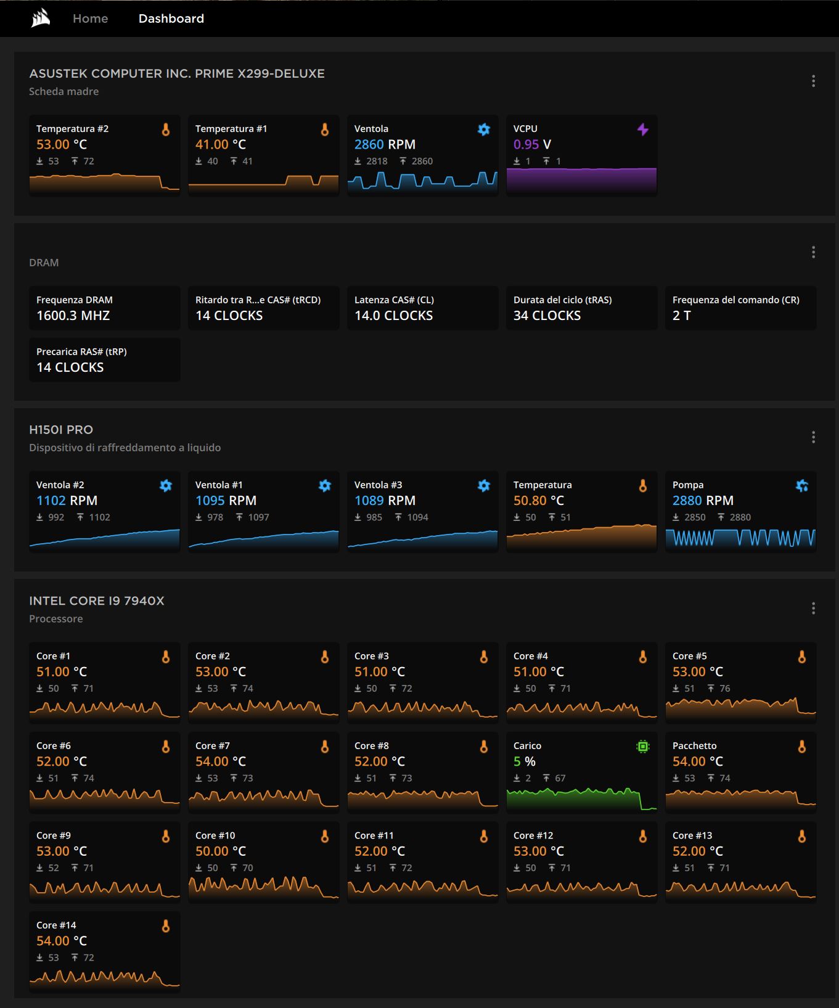Image resolution: width=839 pixels, height=1008 pixels.
Task: Open options menu for H150i PRO panel
Action: 813,437
